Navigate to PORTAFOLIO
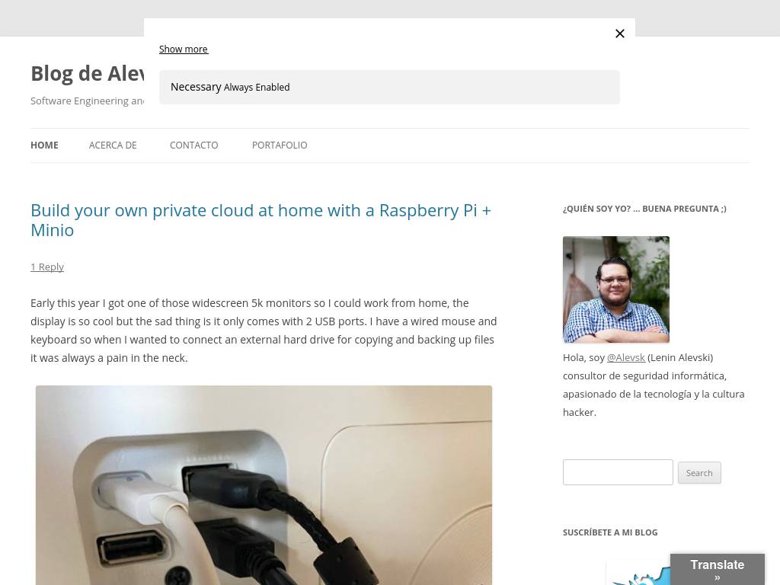This screenshot has width=780, height=585. click(280, 145)
